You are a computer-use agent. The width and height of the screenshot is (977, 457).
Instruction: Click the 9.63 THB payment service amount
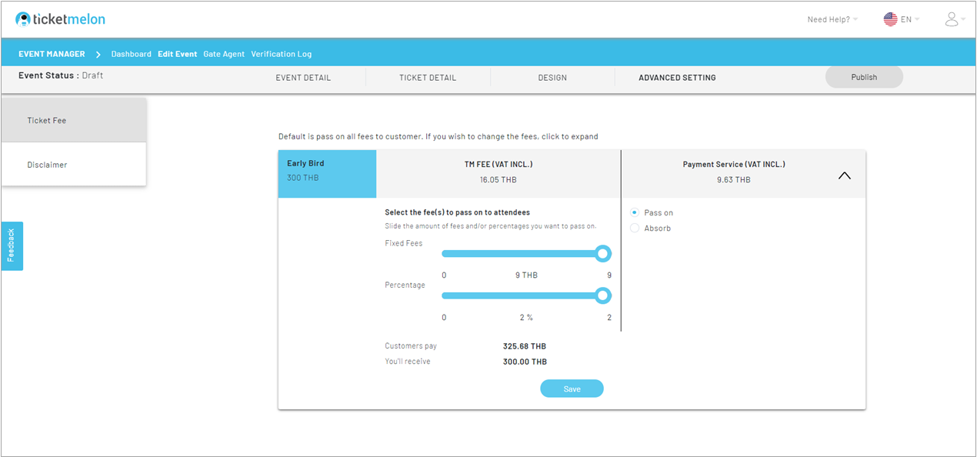[x=734, y=179]
